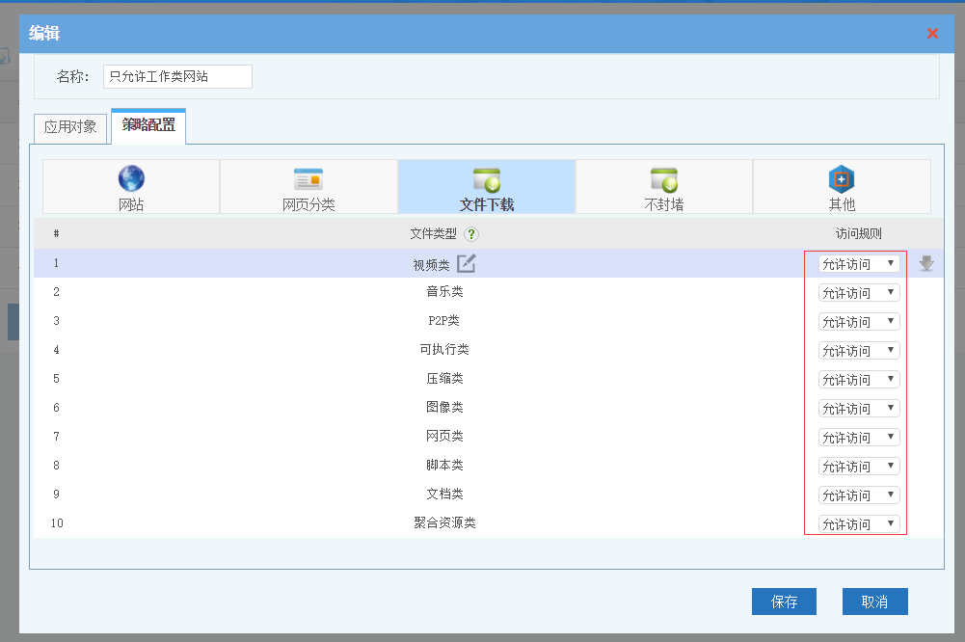965x642 pixels.
Task: Open the 音乐类 access rule dropdown
Action: click(x=858, y=292)
